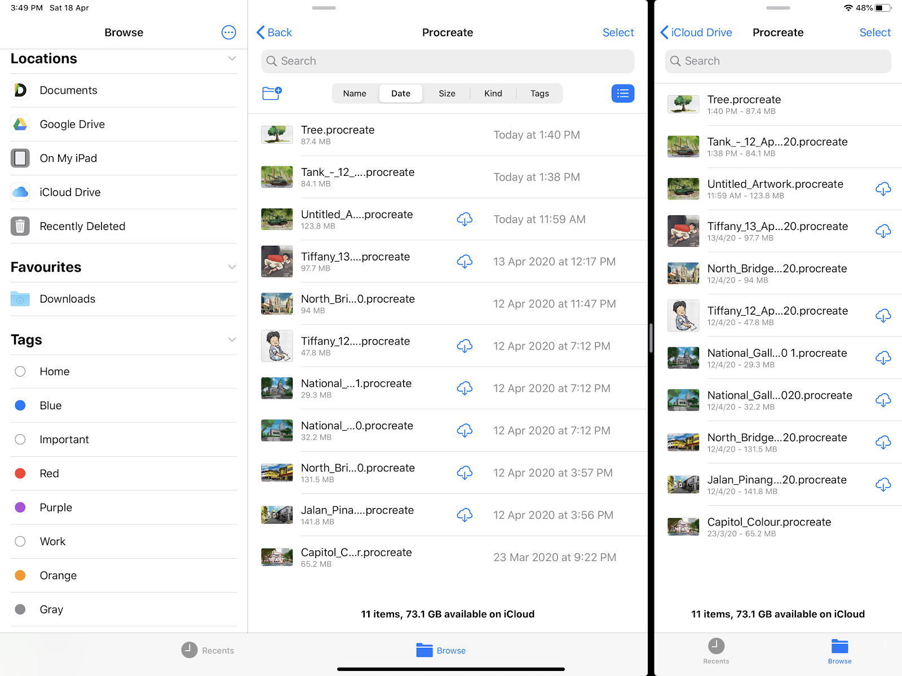Select the Gray tag

coord(123,609)
